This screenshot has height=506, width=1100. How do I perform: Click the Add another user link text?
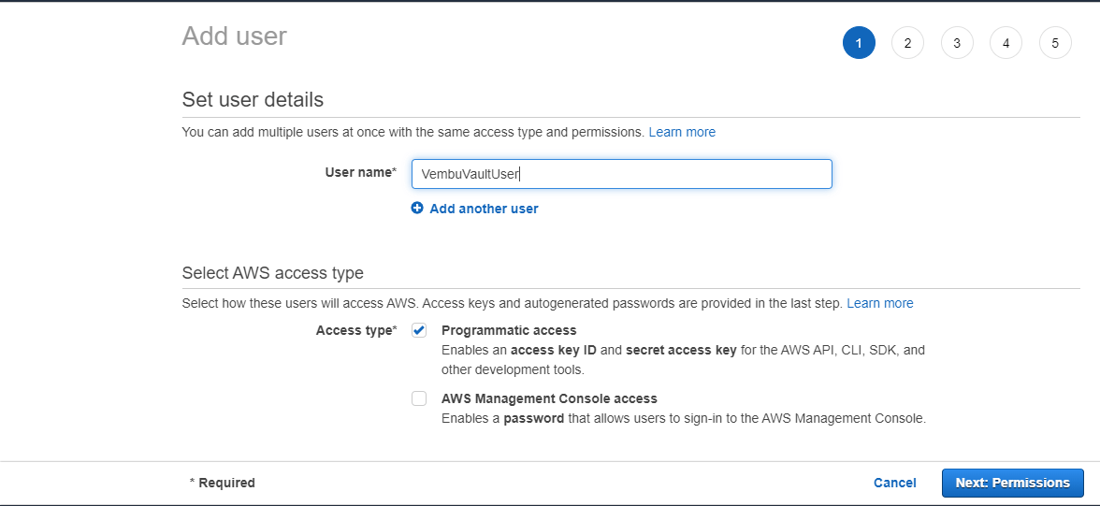pyautogui.click(x=485, y=209)
